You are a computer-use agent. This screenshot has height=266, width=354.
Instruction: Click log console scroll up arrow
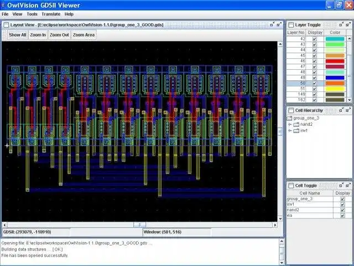(x=282, y=242)
